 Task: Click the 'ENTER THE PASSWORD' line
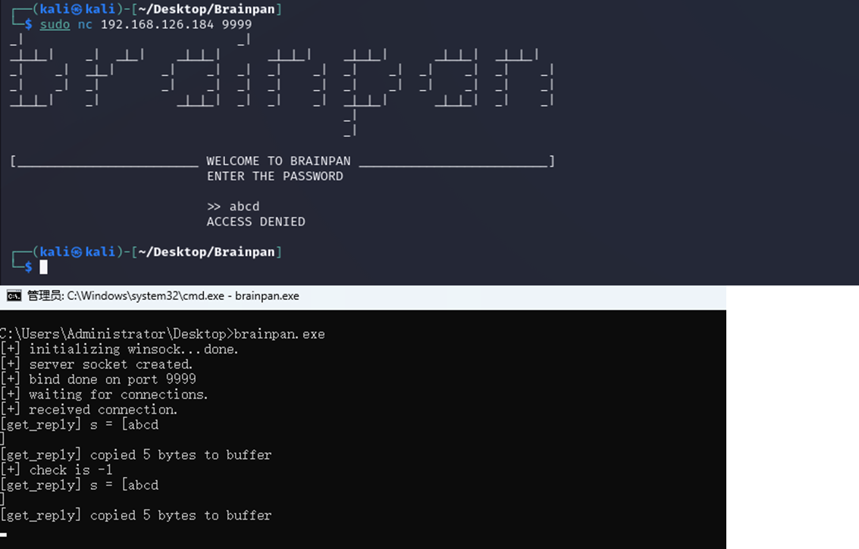click(275, 176)
